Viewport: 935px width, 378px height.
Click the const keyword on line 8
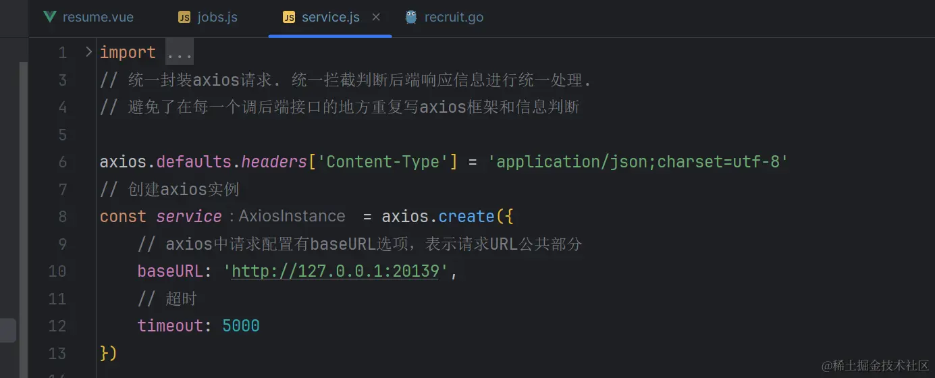(x=123, y=217)
